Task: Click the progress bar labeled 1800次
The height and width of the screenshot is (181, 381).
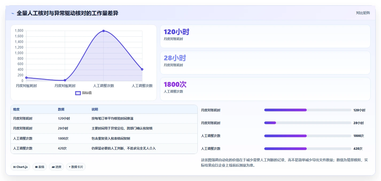Action: (308, 136)
